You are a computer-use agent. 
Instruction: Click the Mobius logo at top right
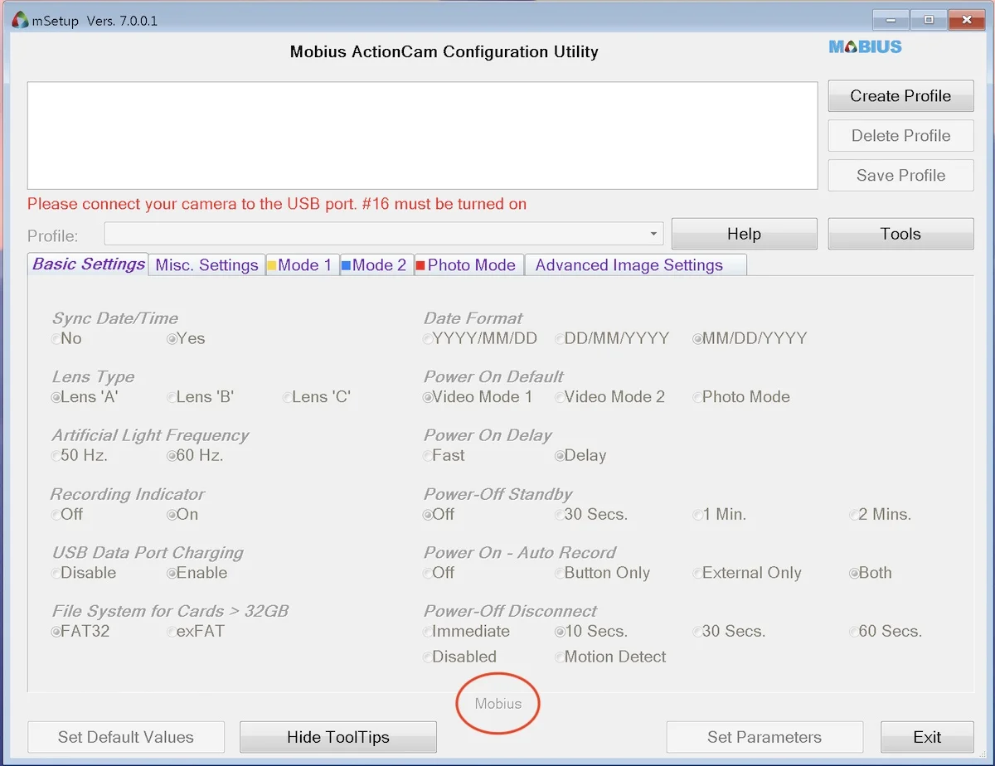[x=865, y=46]
